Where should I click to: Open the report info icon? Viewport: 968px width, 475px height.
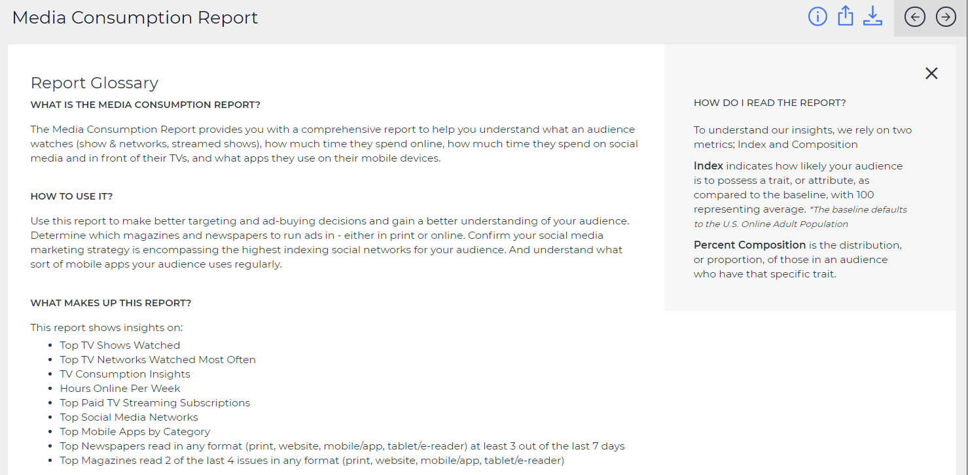pos(817,16)
